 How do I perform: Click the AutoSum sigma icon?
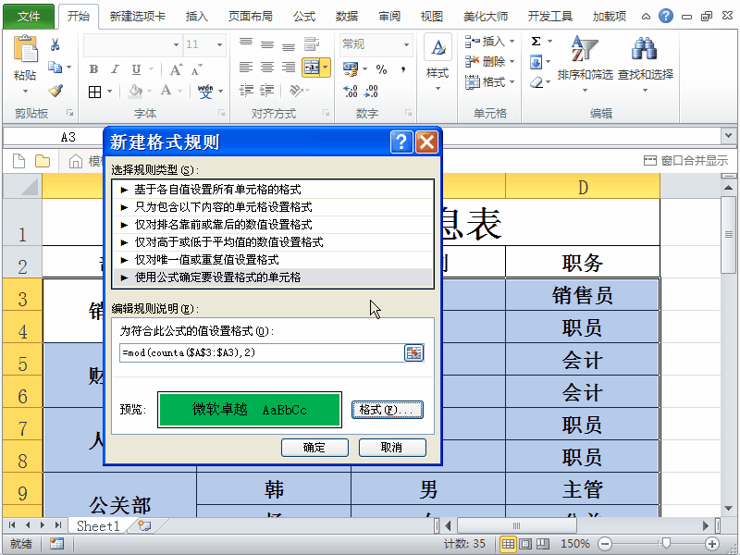tap(536, 42)
